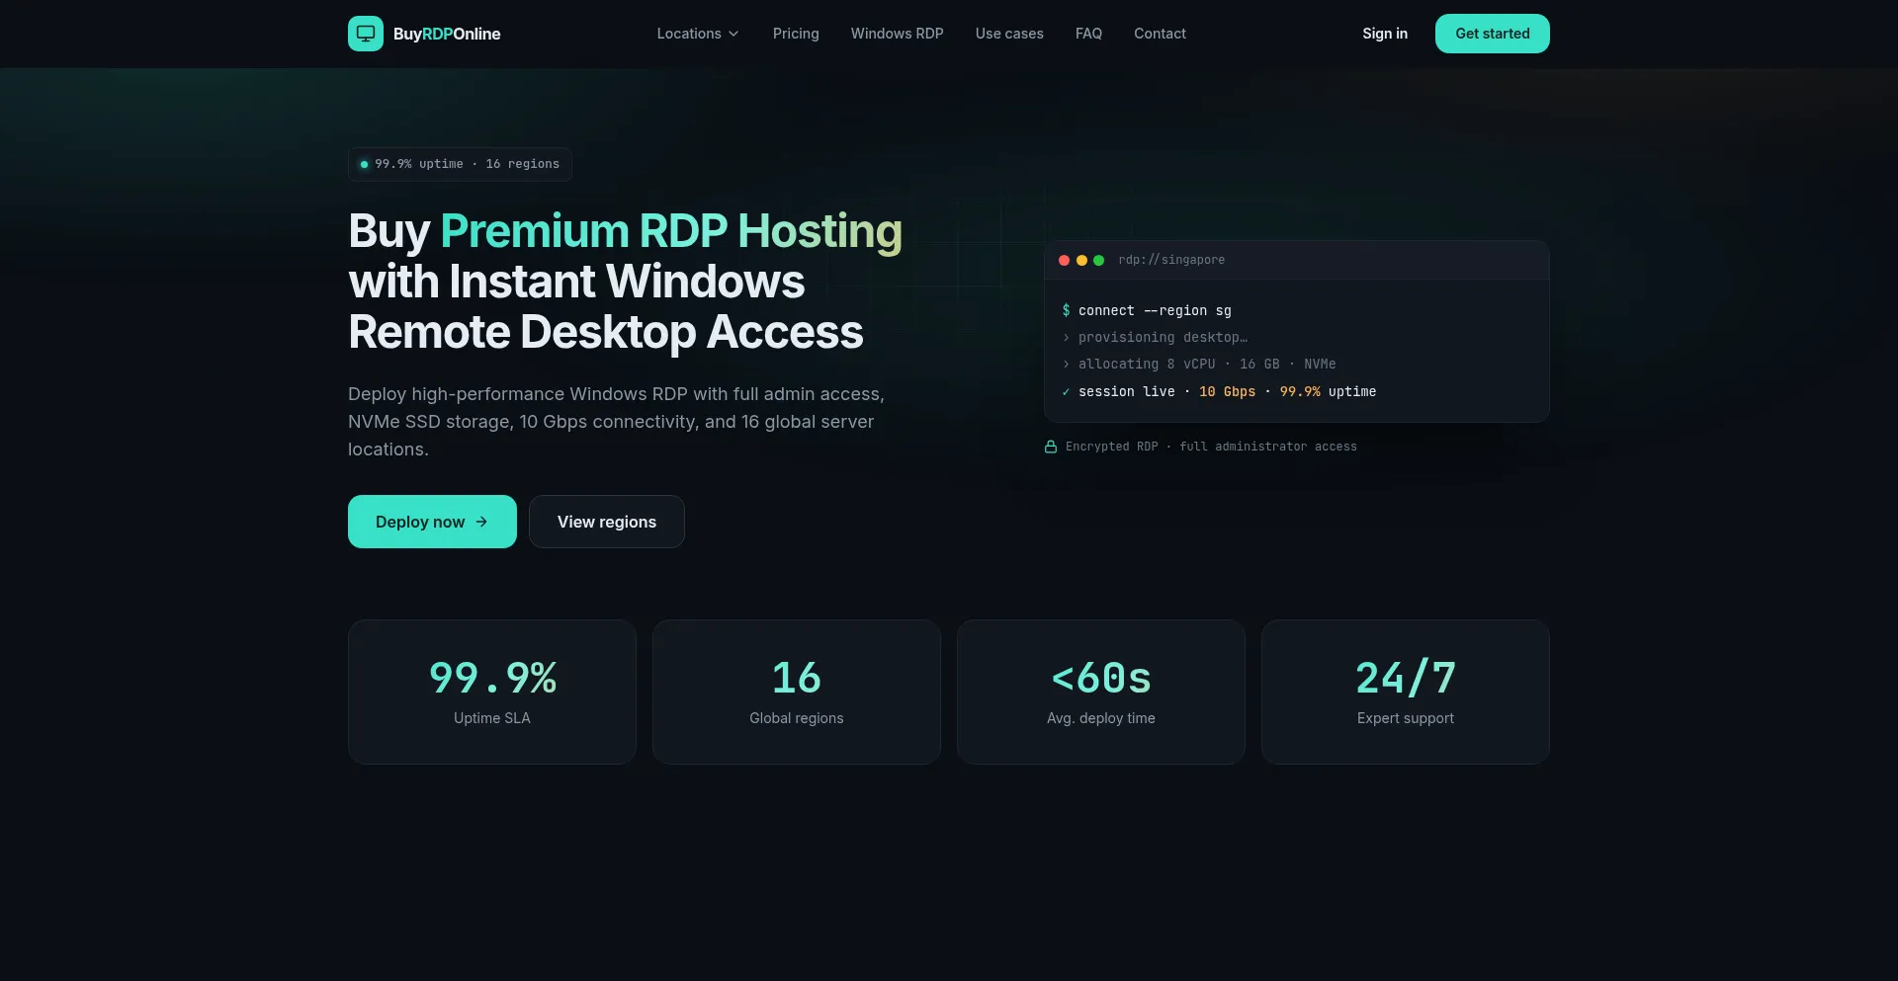Click the 24/7 Expert support card

(1406, 692)
